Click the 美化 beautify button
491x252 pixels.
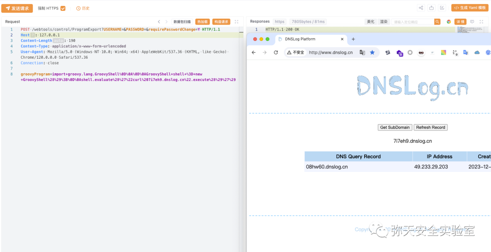[x=371, y=22]
